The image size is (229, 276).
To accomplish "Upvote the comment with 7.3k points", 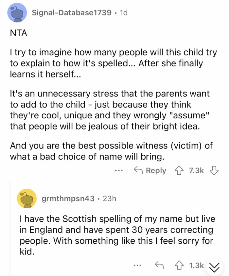I will [x=179, y=170].
